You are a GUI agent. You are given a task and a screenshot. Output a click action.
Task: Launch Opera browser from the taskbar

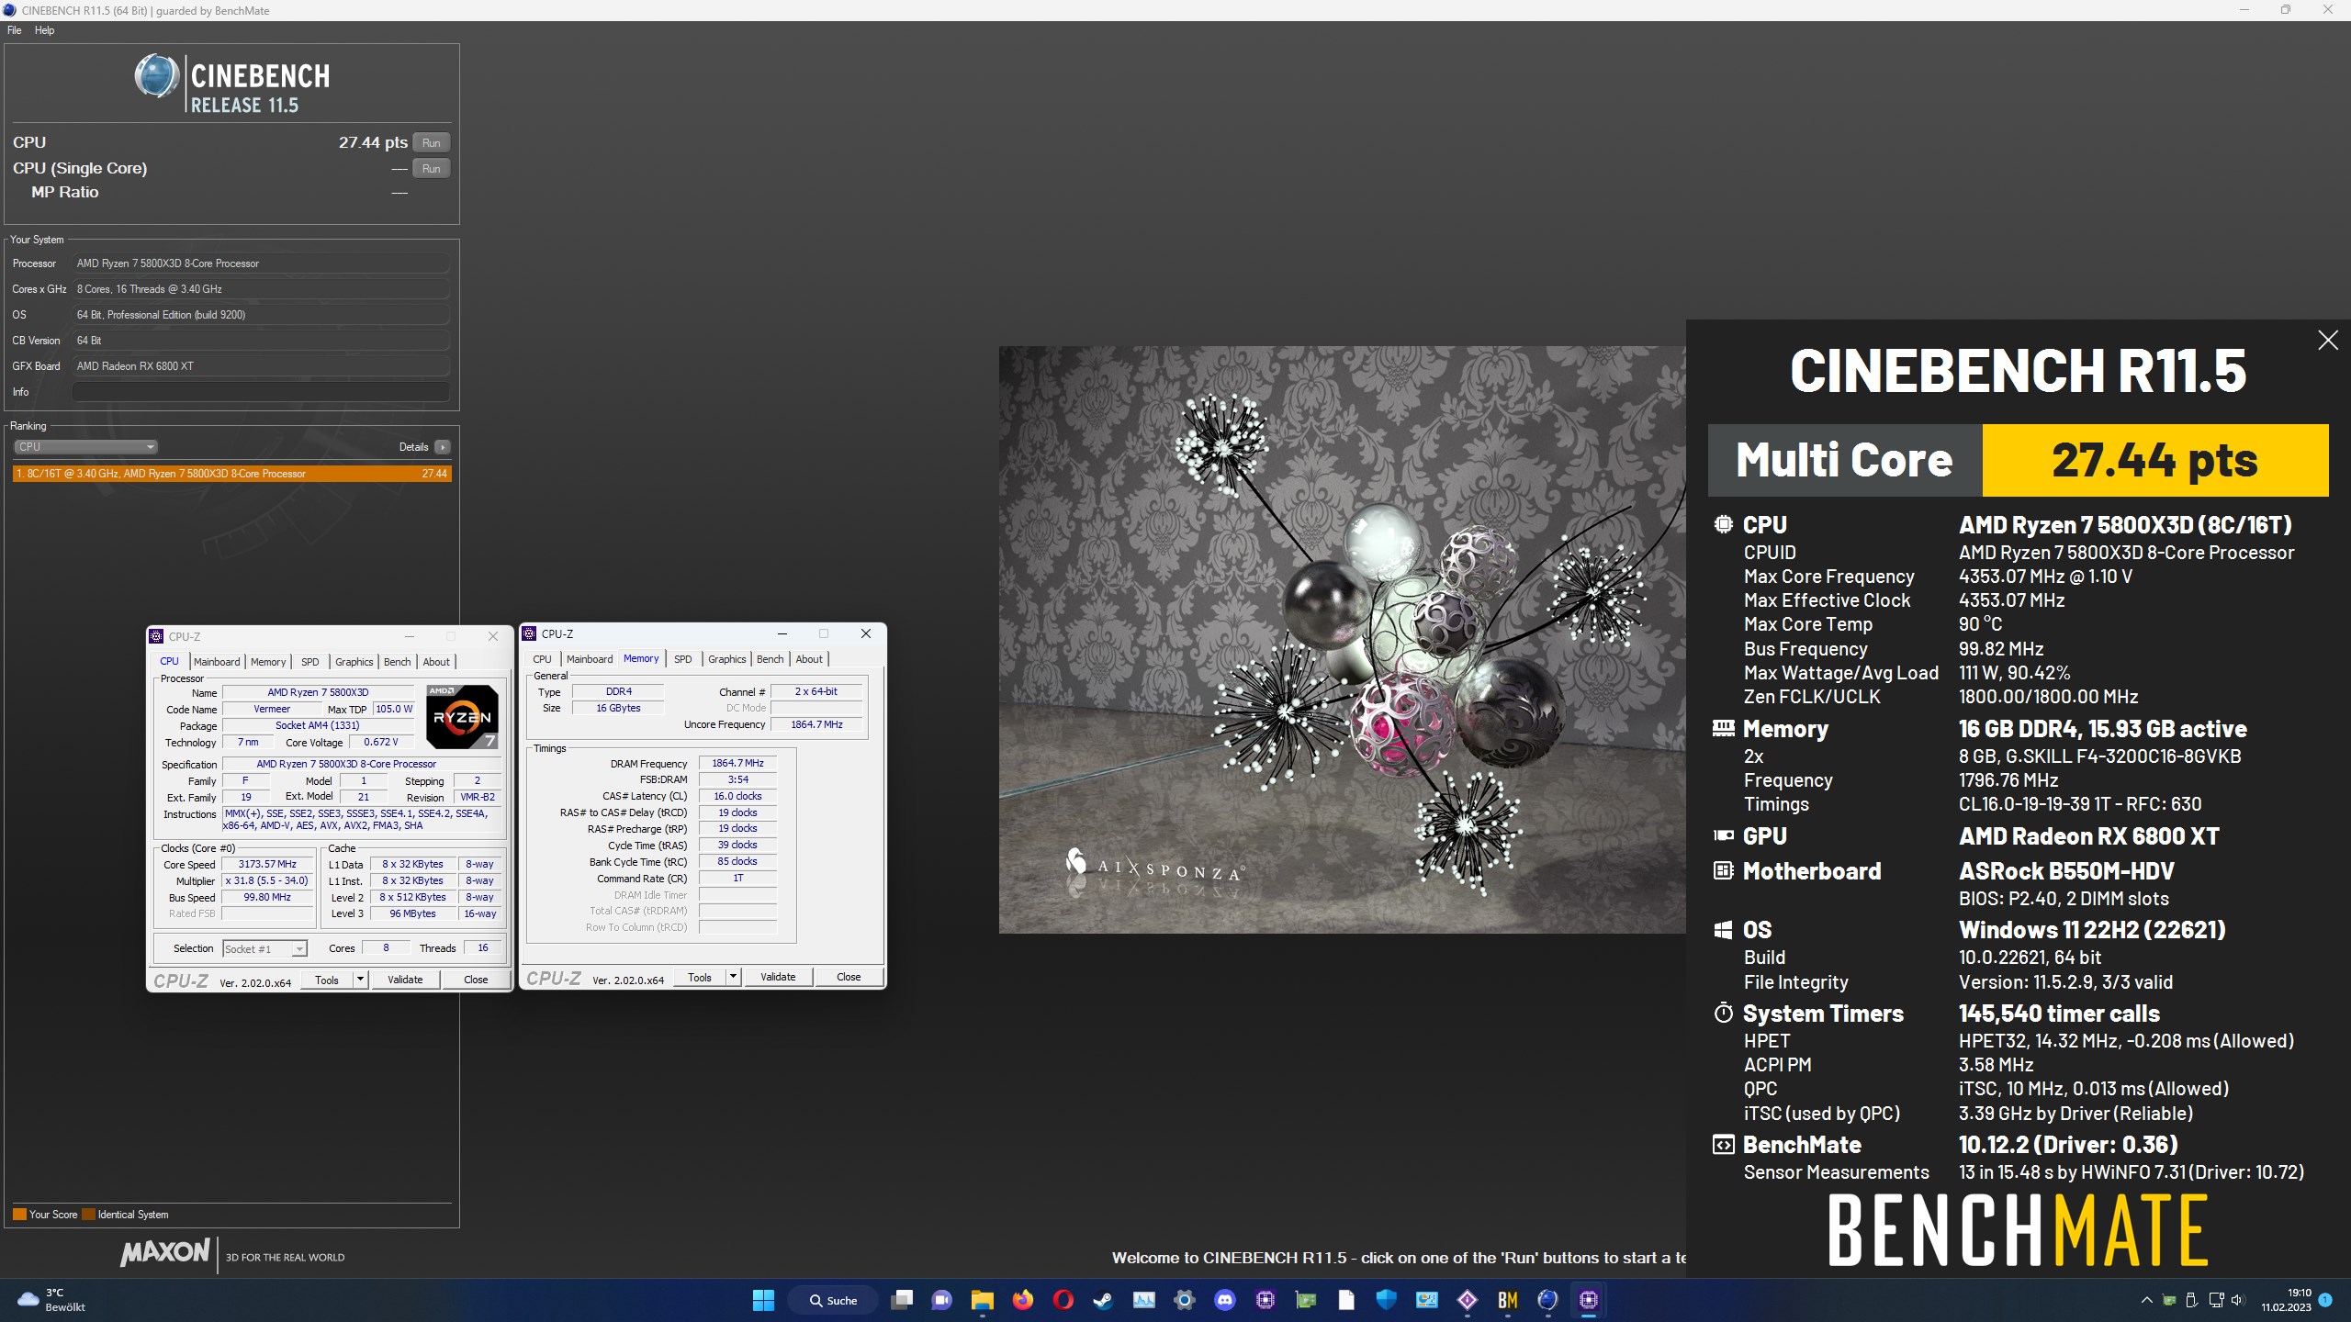(x=1063, y=1300)
